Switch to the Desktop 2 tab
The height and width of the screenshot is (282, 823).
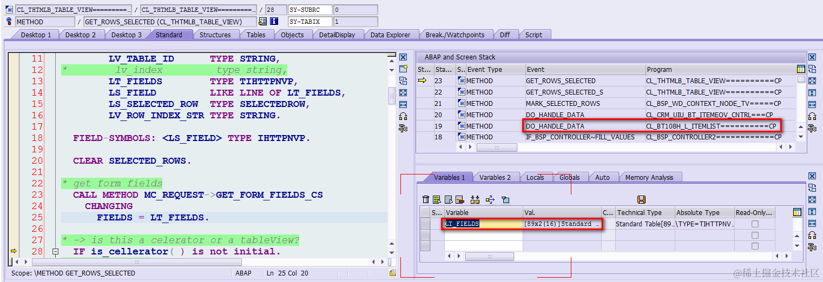(81, 35)
